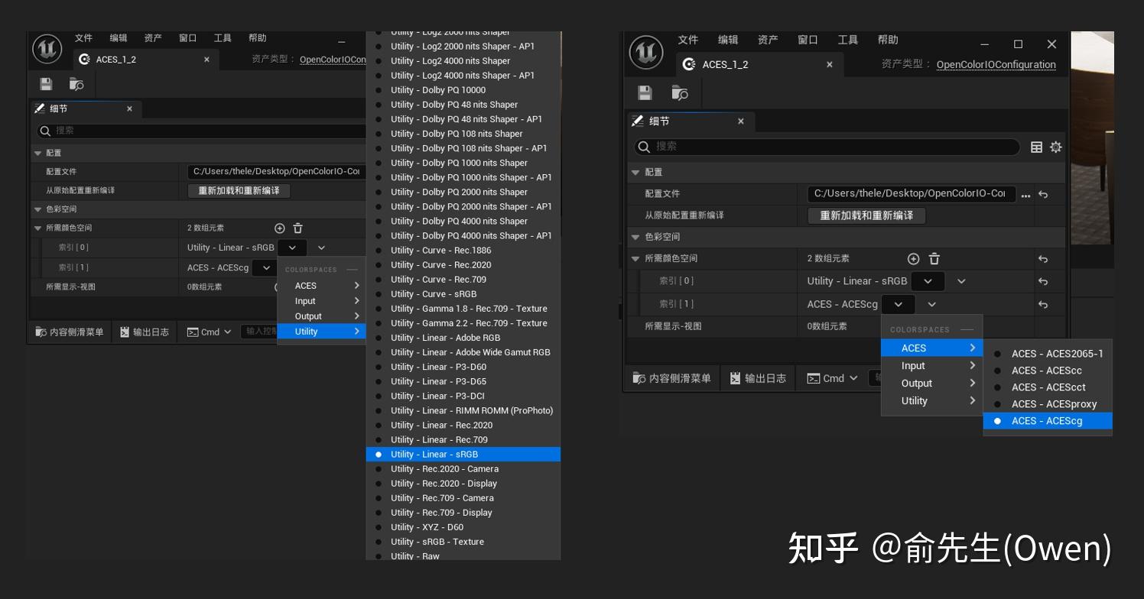Browse to asset in Content Browser
The height and width of the screenshot is (599, 1144).
click(x=680, y=92)
